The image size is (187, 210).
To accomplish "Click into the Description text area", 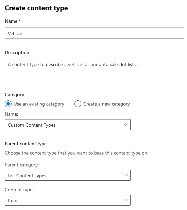I will pyautogui.click(x=95, y=70).
